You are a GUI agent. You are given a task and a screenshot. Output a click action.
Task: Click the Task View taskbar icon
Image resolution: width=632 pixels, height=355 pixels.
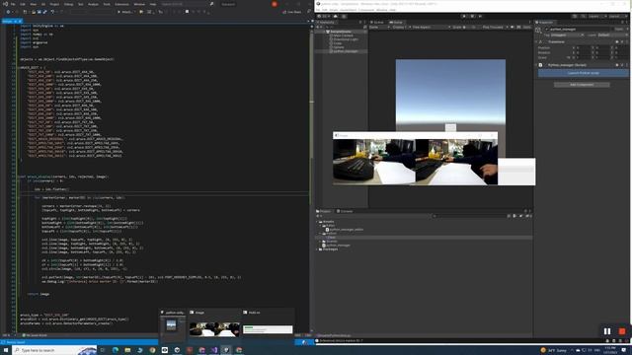point(103,350)
